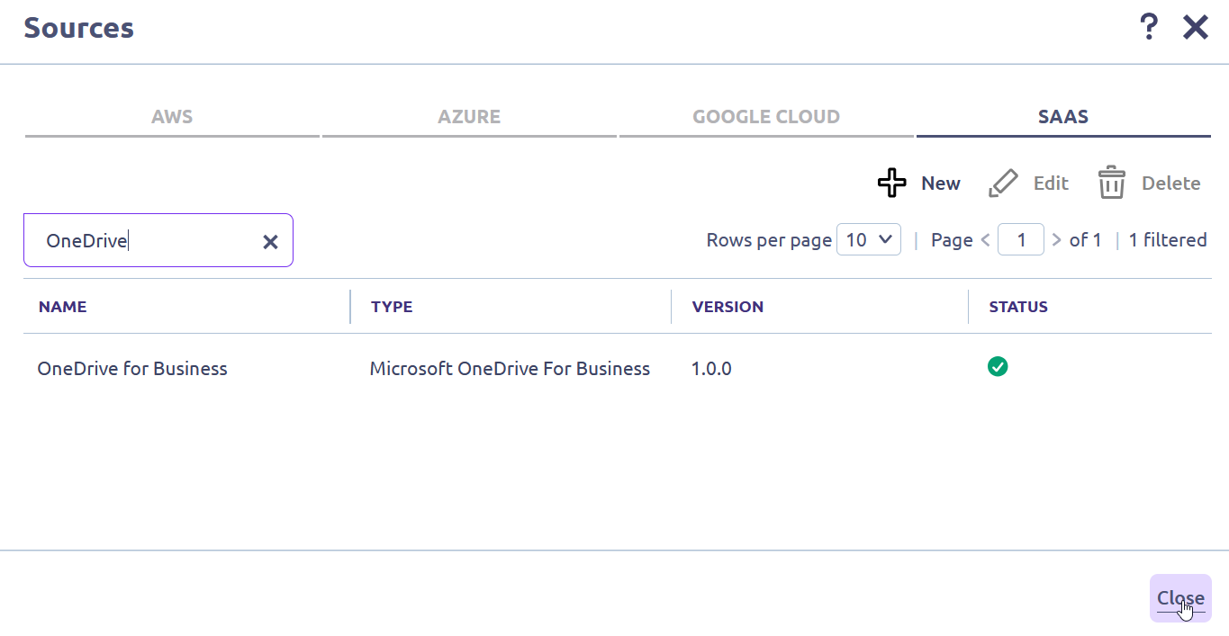The width and height of the screenshot is (1229, 636).
Task: Click the Delete label text
Action: point(1171,184)
